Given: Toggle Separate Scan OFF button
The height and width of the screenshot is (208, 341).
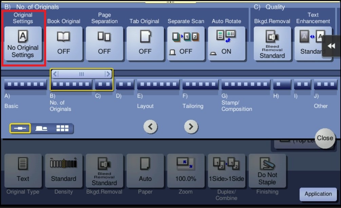Looking at the screenshot, I should pos(186,44).
